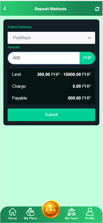
Task: Select the Charge 0.00 PHP row
Action: pyautogui.click(x=51, y=86)
